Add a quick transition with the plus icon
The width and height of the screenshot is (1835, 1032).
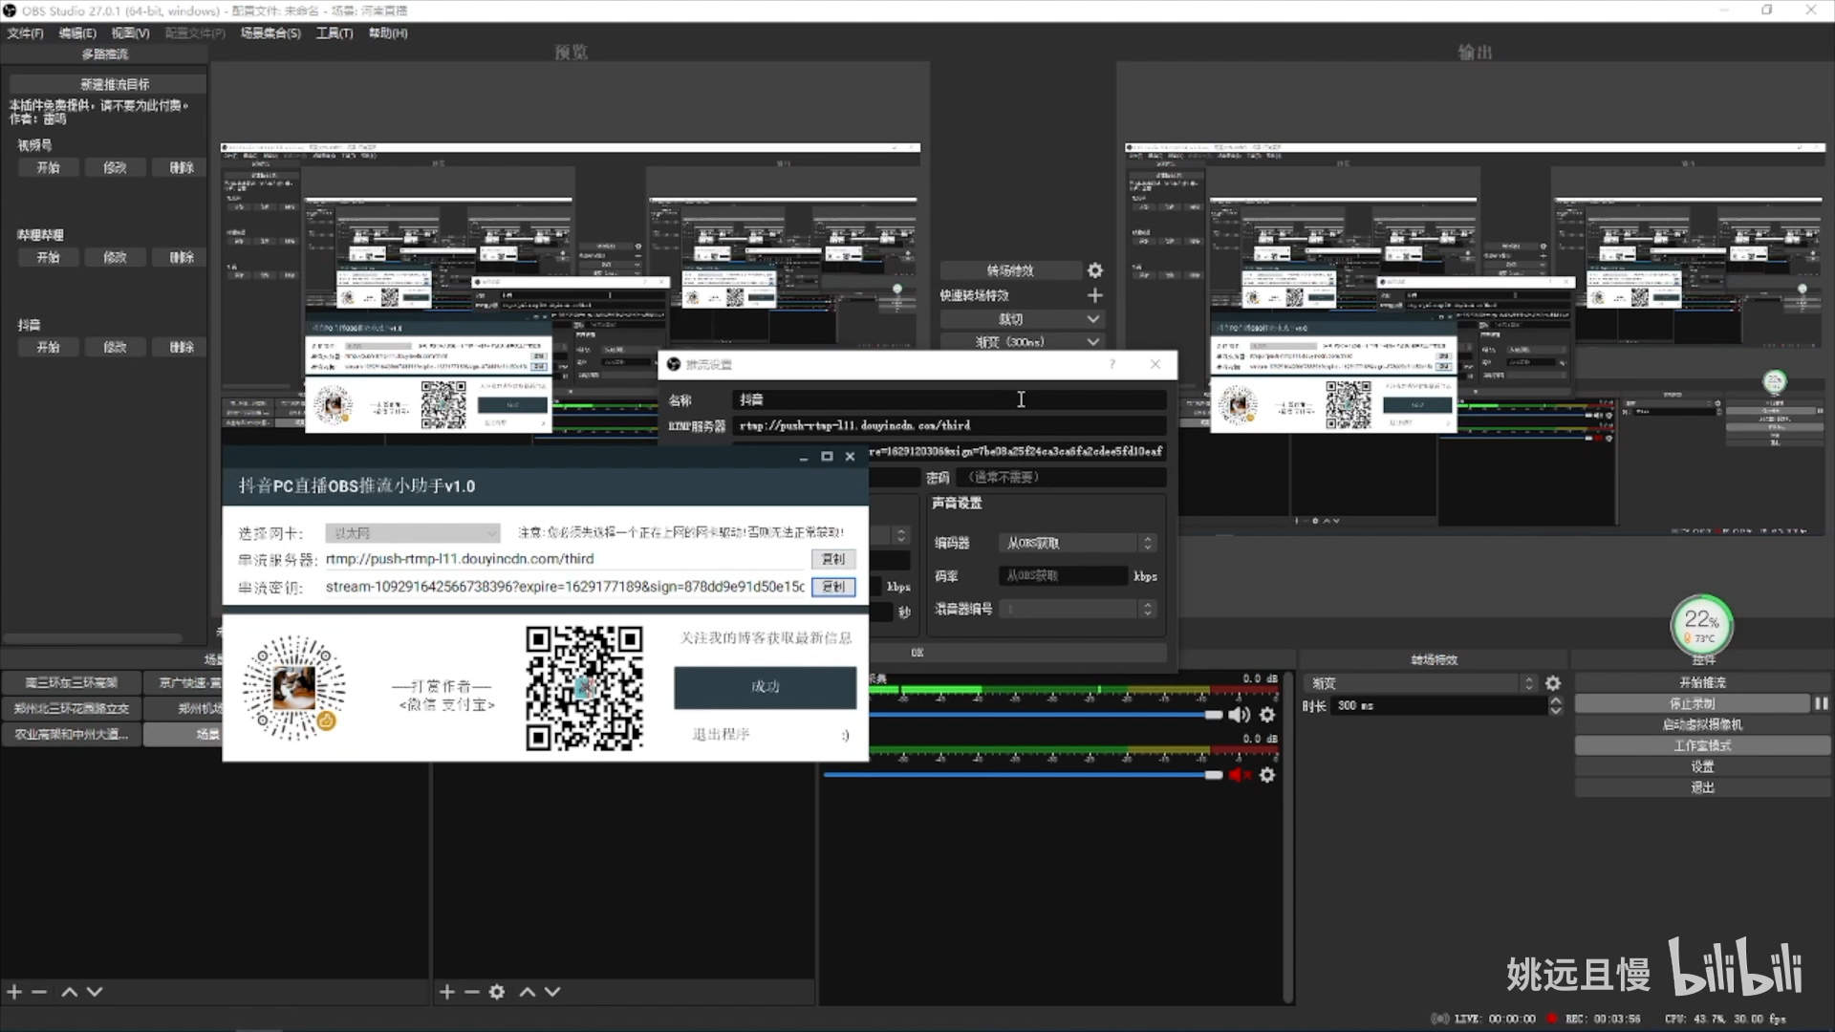[x=1095, y=295]
